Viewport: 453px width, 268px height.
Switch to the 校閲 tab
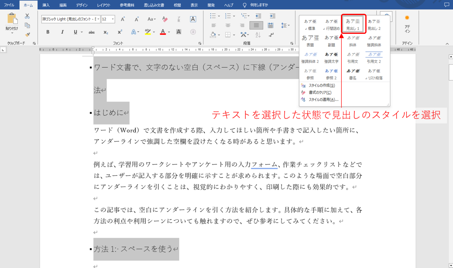177,5
